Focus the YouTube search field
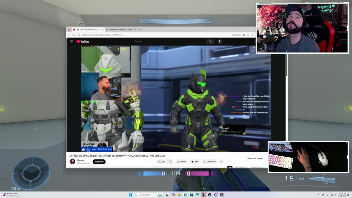 tap(169, 42)
